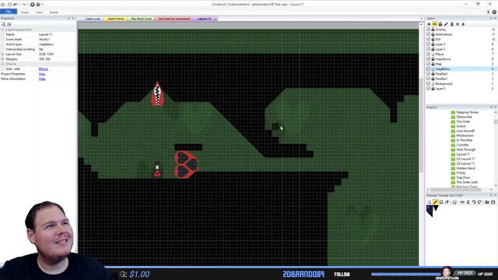The image size is (498, 280).
Task: Add a new layer in Layers panel
Action: (429, 24)
